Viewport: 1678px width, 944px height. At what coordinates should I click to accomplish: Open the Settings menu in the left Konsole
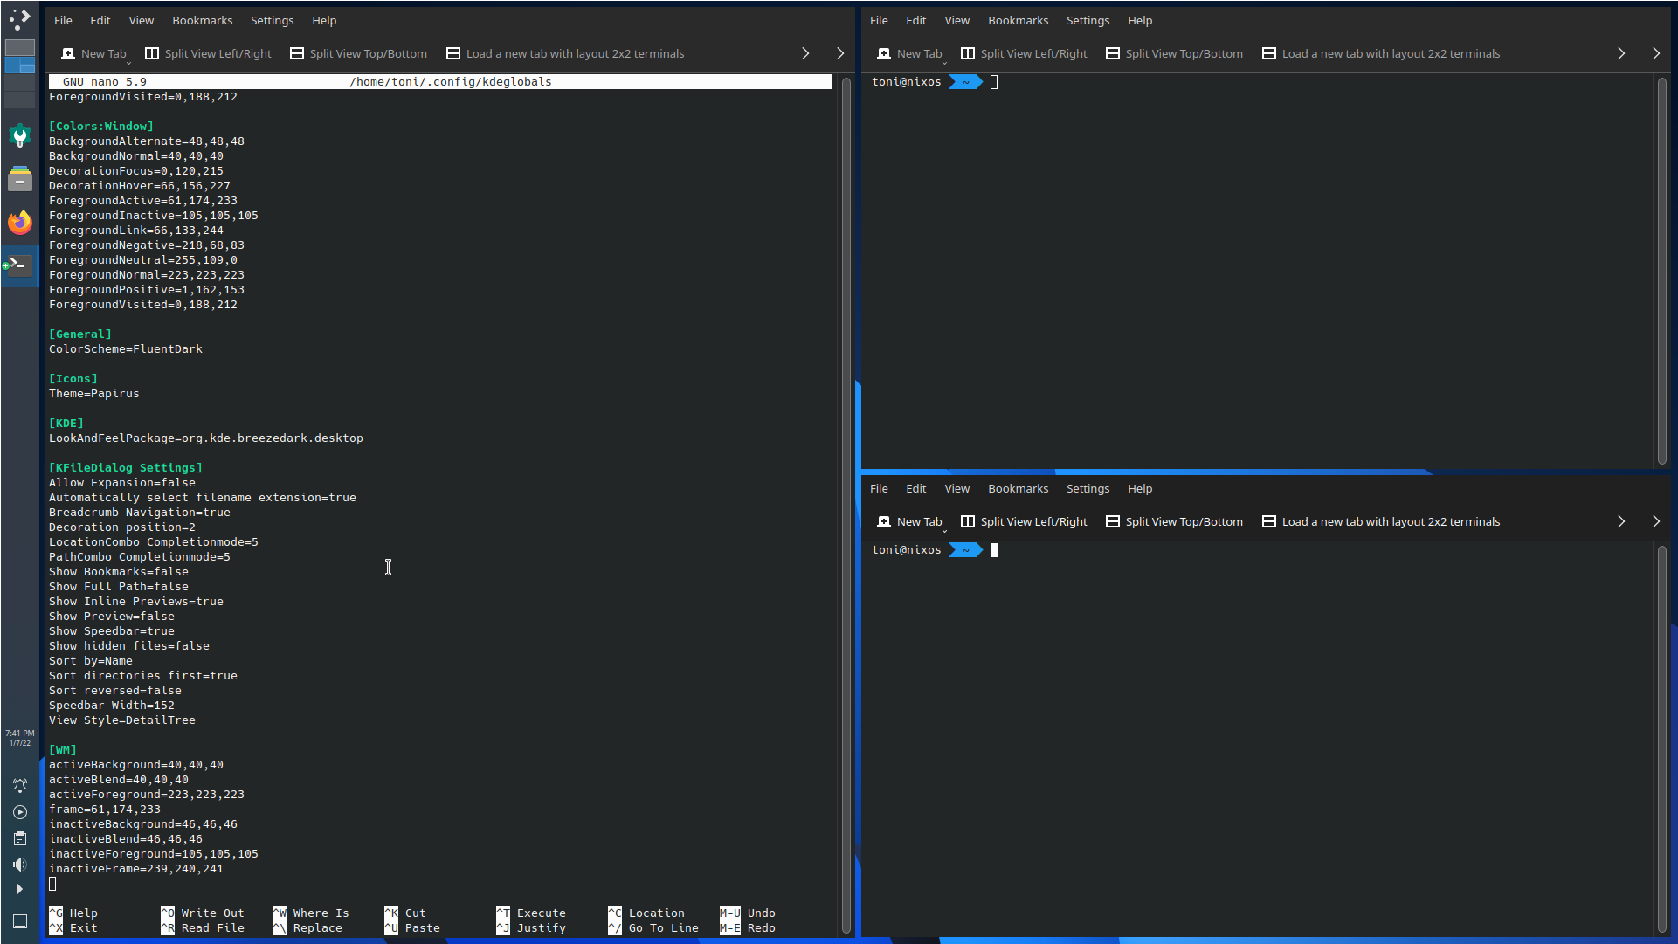(x=272, y=20)
